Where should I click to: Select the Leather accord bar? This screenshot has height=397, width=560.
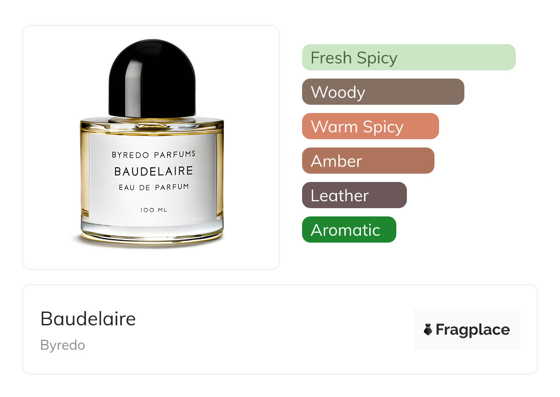pos(354,195)
